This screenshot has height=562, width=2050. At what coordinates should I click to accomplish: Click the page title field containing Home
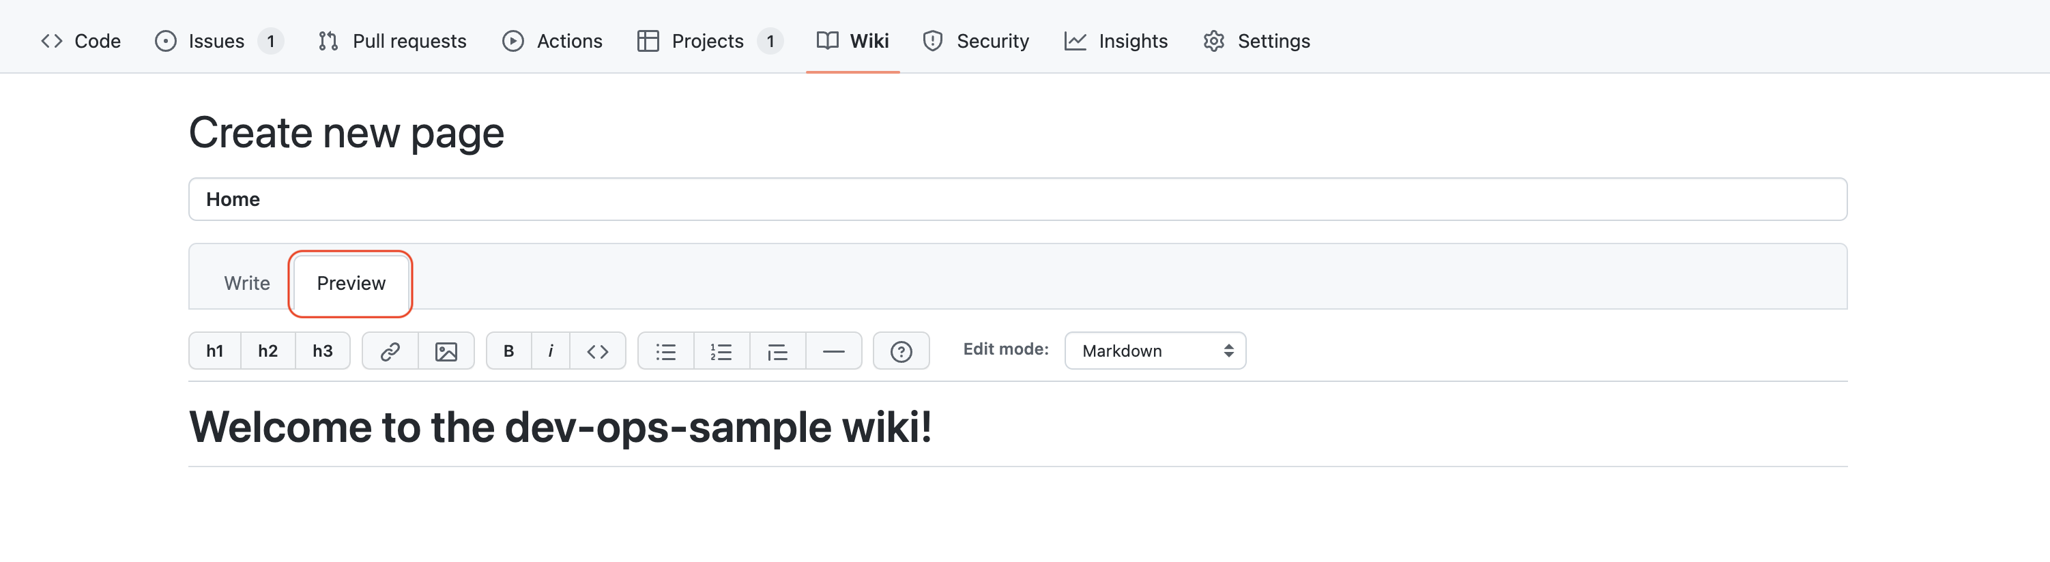coord(1017,200)
